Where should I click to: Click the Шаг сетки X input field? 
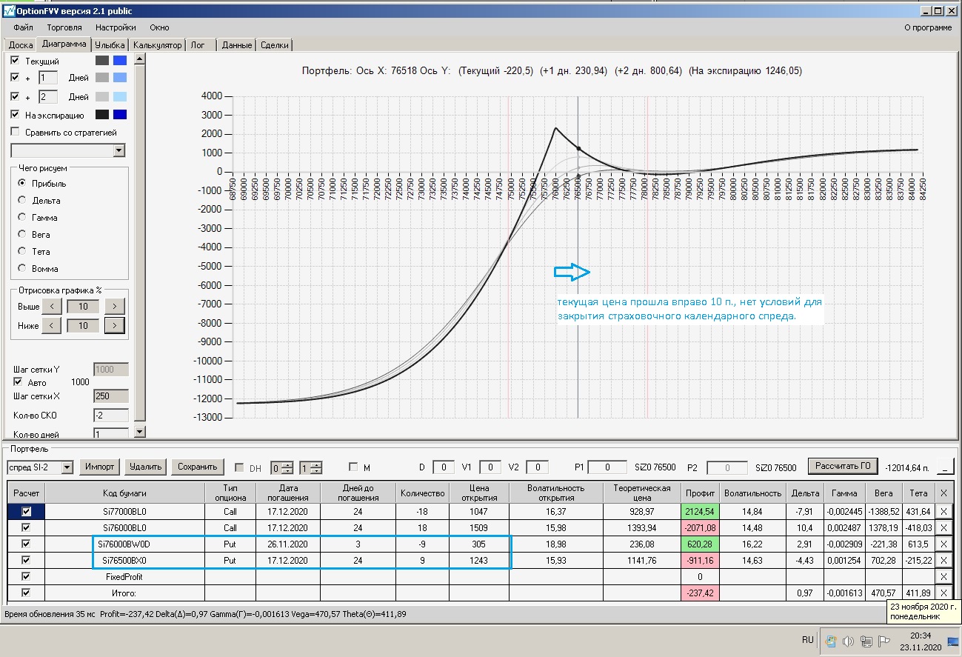pos(111,396)
